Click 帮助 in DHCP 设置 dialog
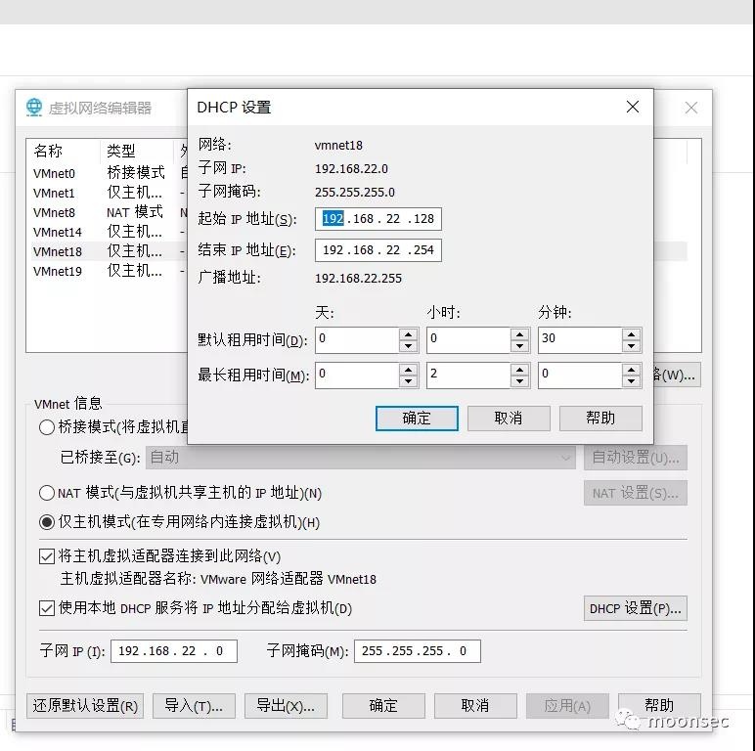The height and width of the screenshot is (751, 755). [600, 418]
